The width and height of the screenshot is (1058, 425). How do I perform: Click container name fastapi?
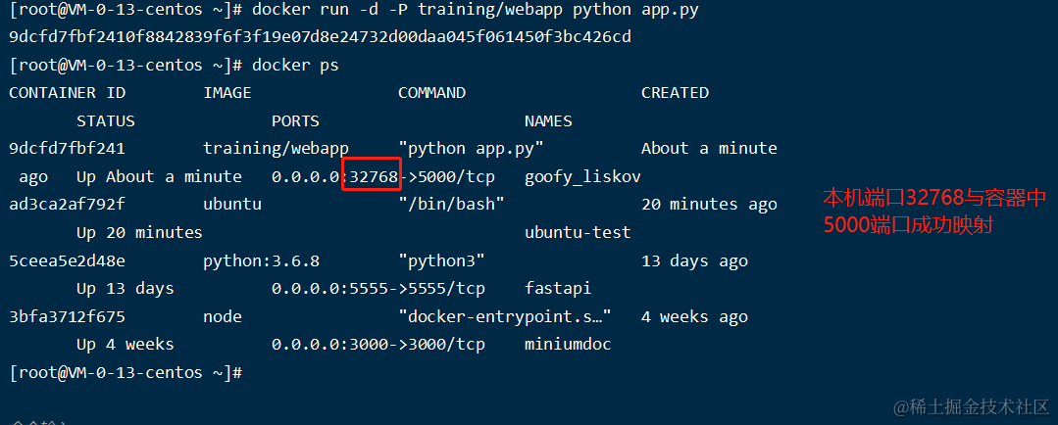click(x=558, y=289)
